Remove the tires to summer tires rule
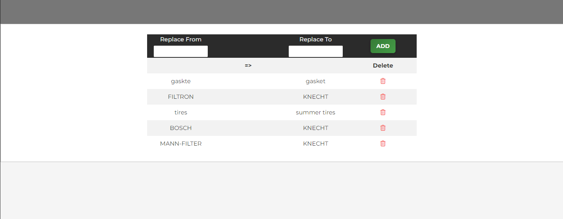The width and height of the screenshot is (563, 219). 383,112
